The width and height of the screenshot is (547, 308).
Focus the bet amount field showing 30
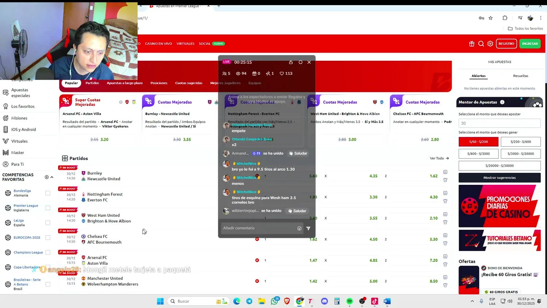(x=500, y=123)
